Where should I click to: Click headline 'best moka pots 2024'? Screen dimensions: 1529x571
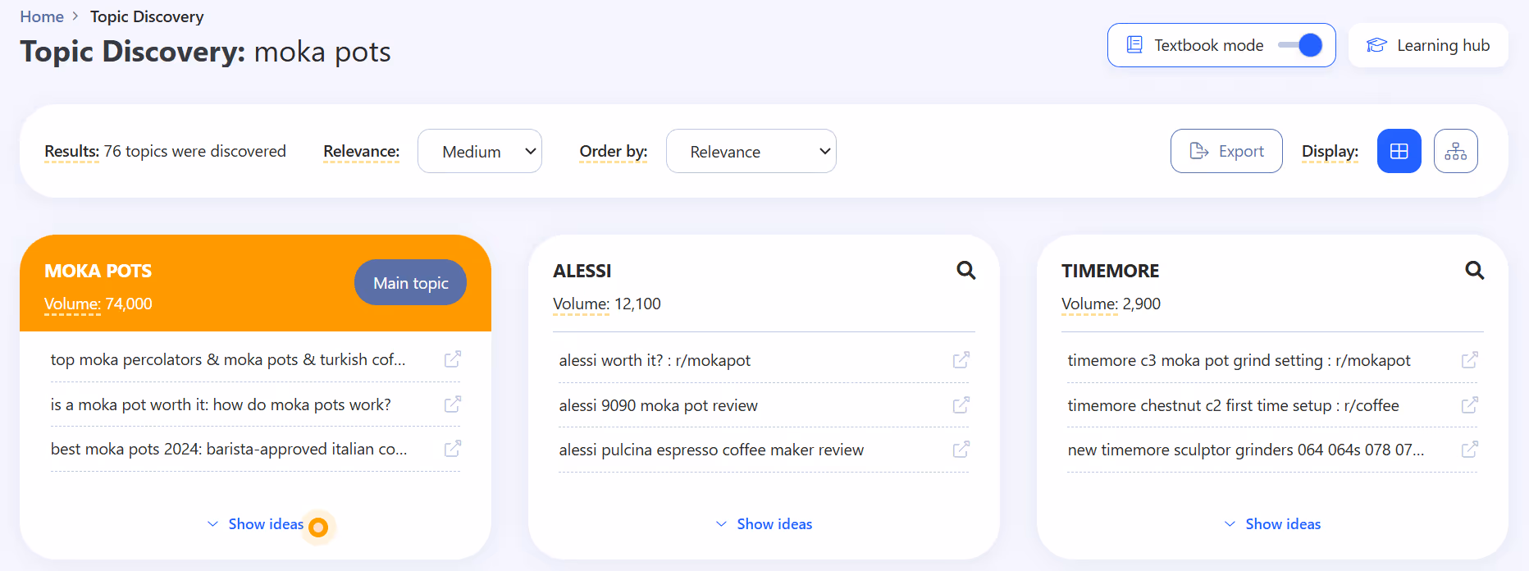point(229,449)
